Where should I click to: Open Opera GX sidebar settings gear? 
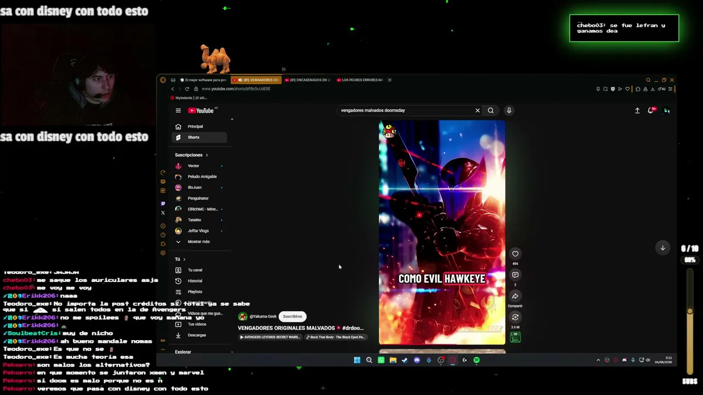[163, 253]
